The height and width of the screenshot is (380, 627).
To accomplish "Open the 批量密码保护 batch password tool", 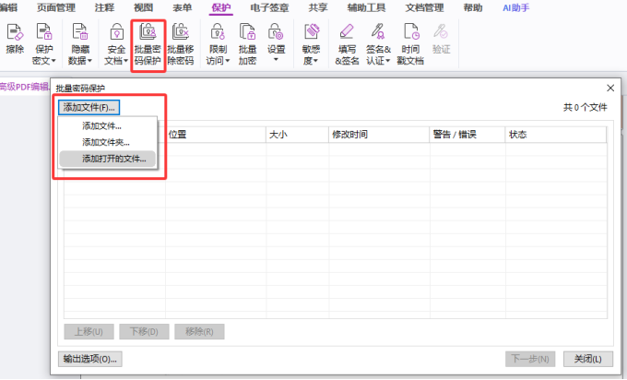I will point(148,44).
